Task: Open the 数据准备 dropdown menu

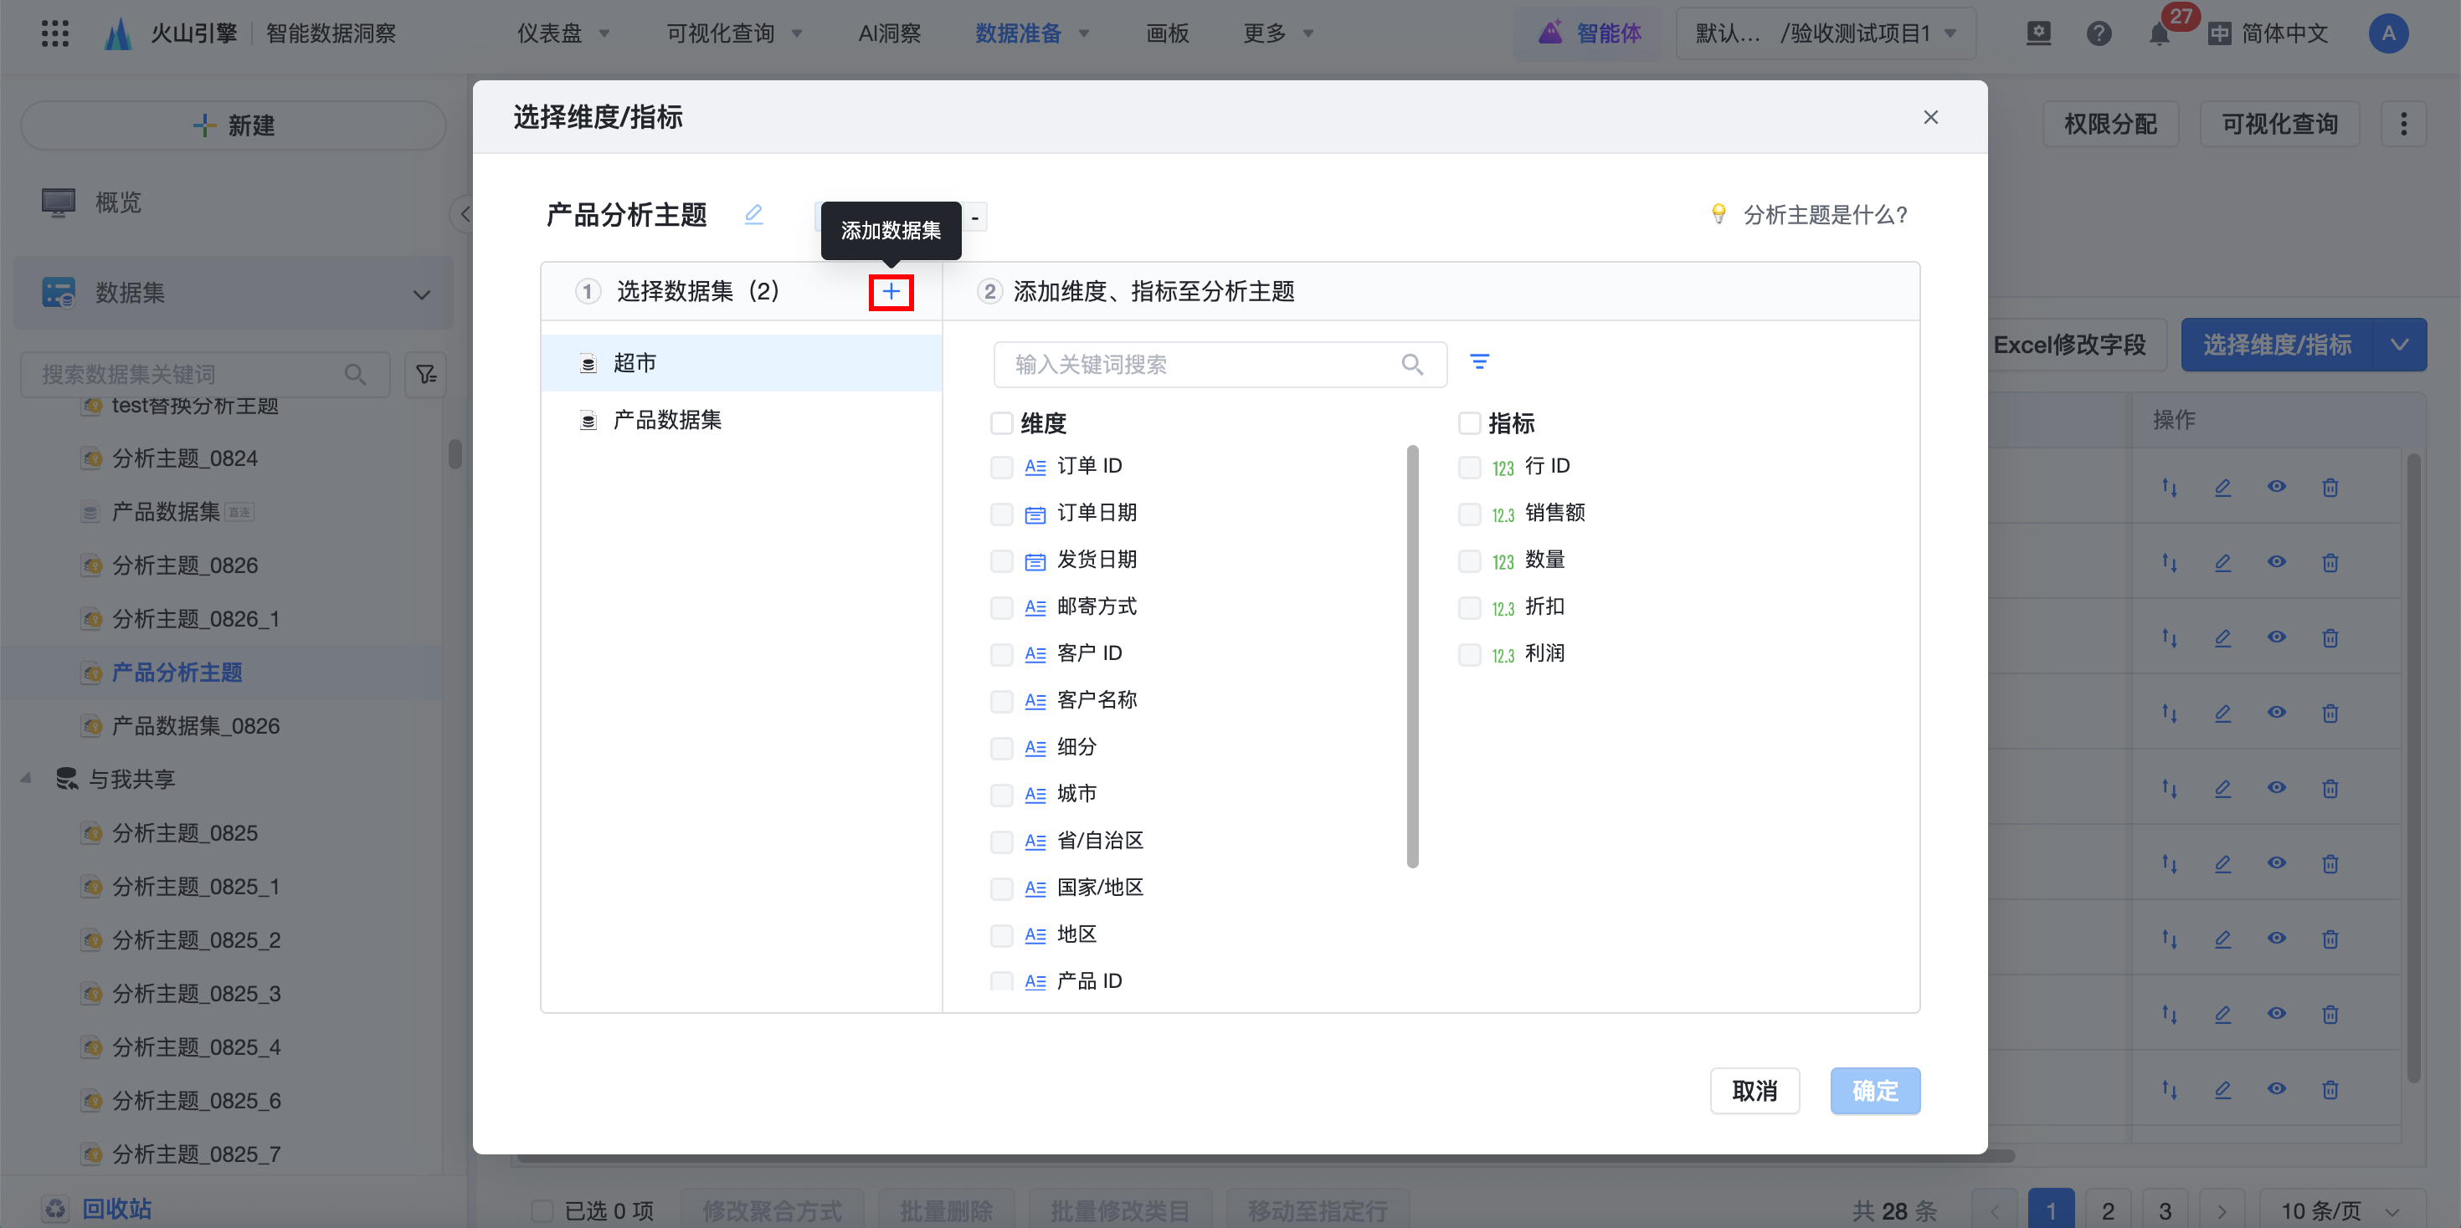Action: (1030, 33)
